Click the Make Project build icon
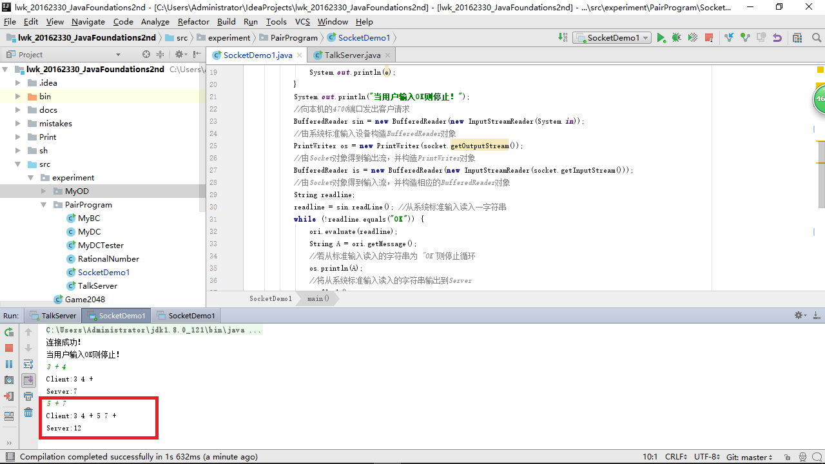This screenshot has height=464, width=825. (563, 38)
